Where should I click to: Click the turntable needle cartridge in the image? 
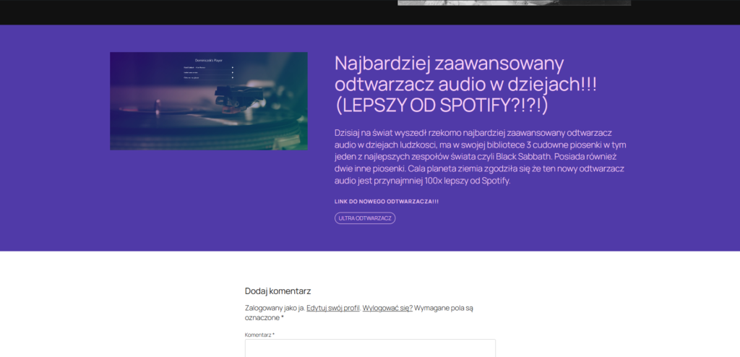click(x=230, y=91)
